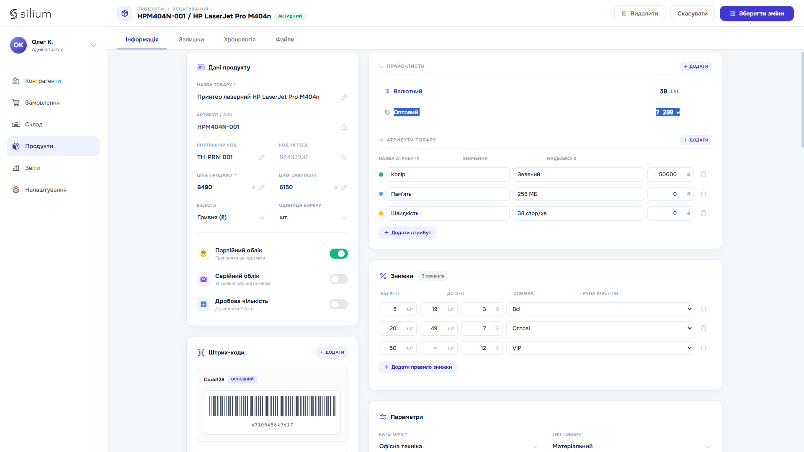
Task: Expand the user profile menu chevron
Action: (93, 45)
